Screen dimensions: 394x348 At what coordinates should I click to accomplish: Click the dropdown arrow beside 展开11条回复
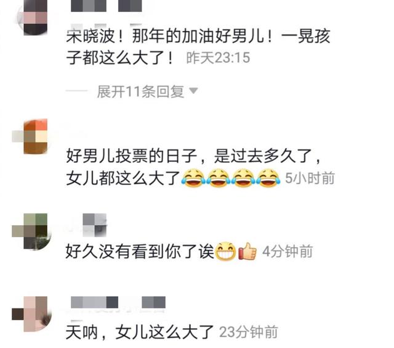[193, 91]
